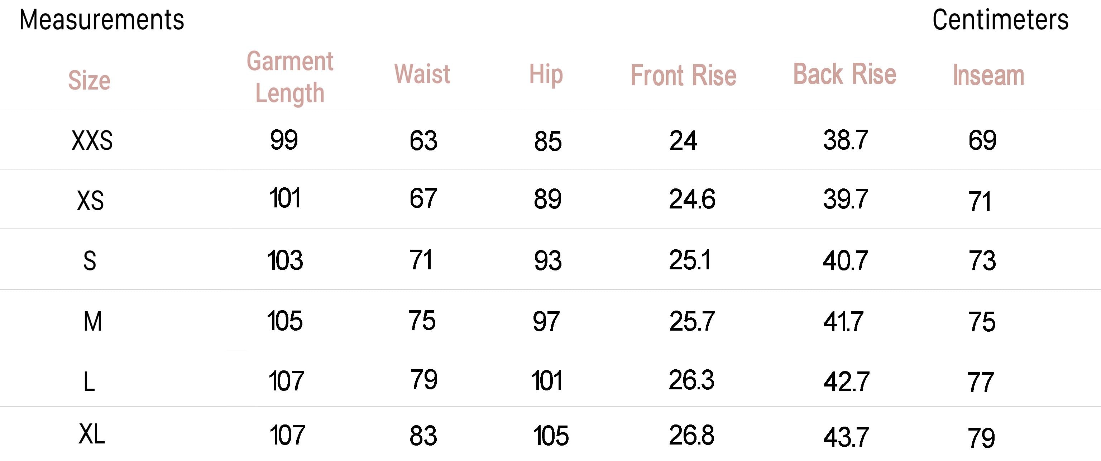This screenshot has width=1101, height=461.
Task: Click the Front Rise column header
Action: (x=684, y=76)
